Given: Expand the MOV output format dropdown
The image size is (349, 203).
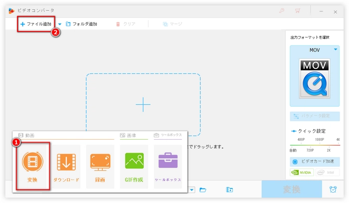Looking at the screenshot, I should 336,49.
